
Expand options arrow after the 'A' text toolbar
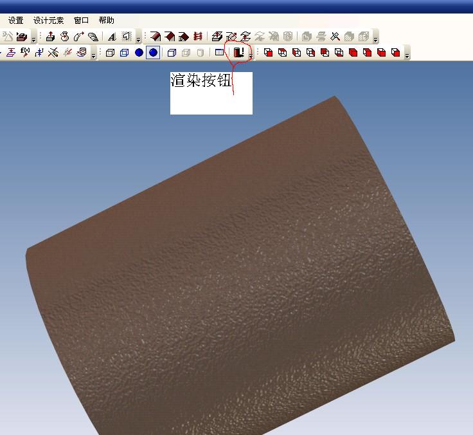click(138, 39)
